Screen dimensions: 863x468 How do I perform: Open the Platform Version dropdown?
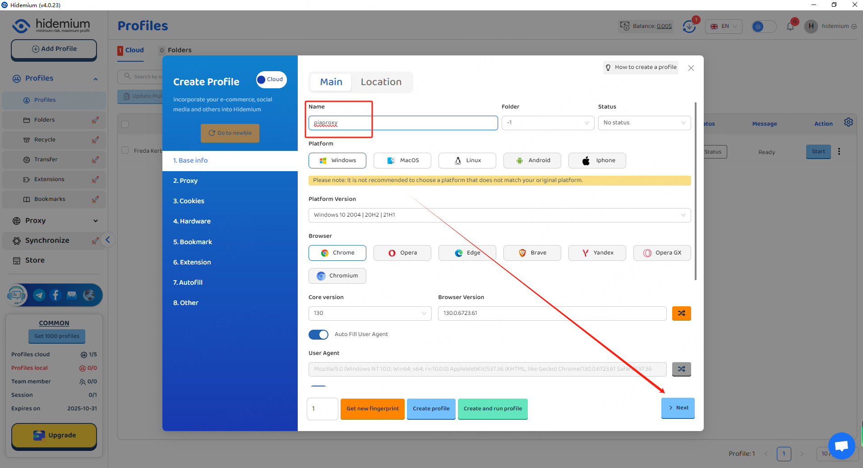pos(499,215)
